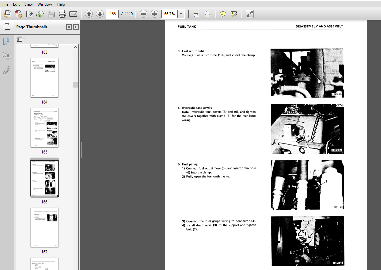Click the Fit Width scrolling icon
The height and width of the screenshot is (270, 381).
tap(196, 14)
